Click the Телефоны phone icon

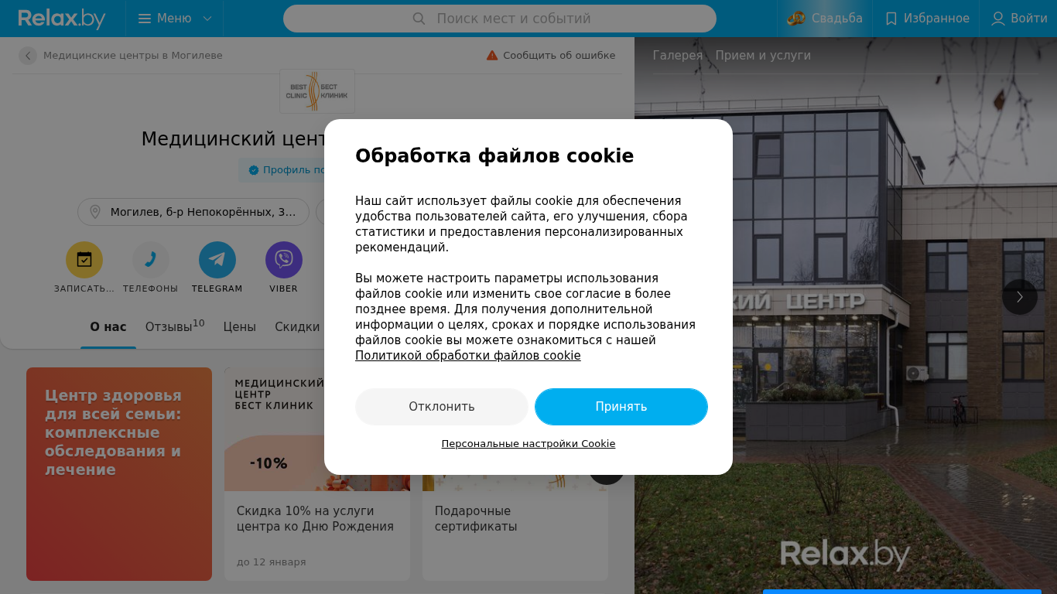pyautogui.click(x=151, y=260)
